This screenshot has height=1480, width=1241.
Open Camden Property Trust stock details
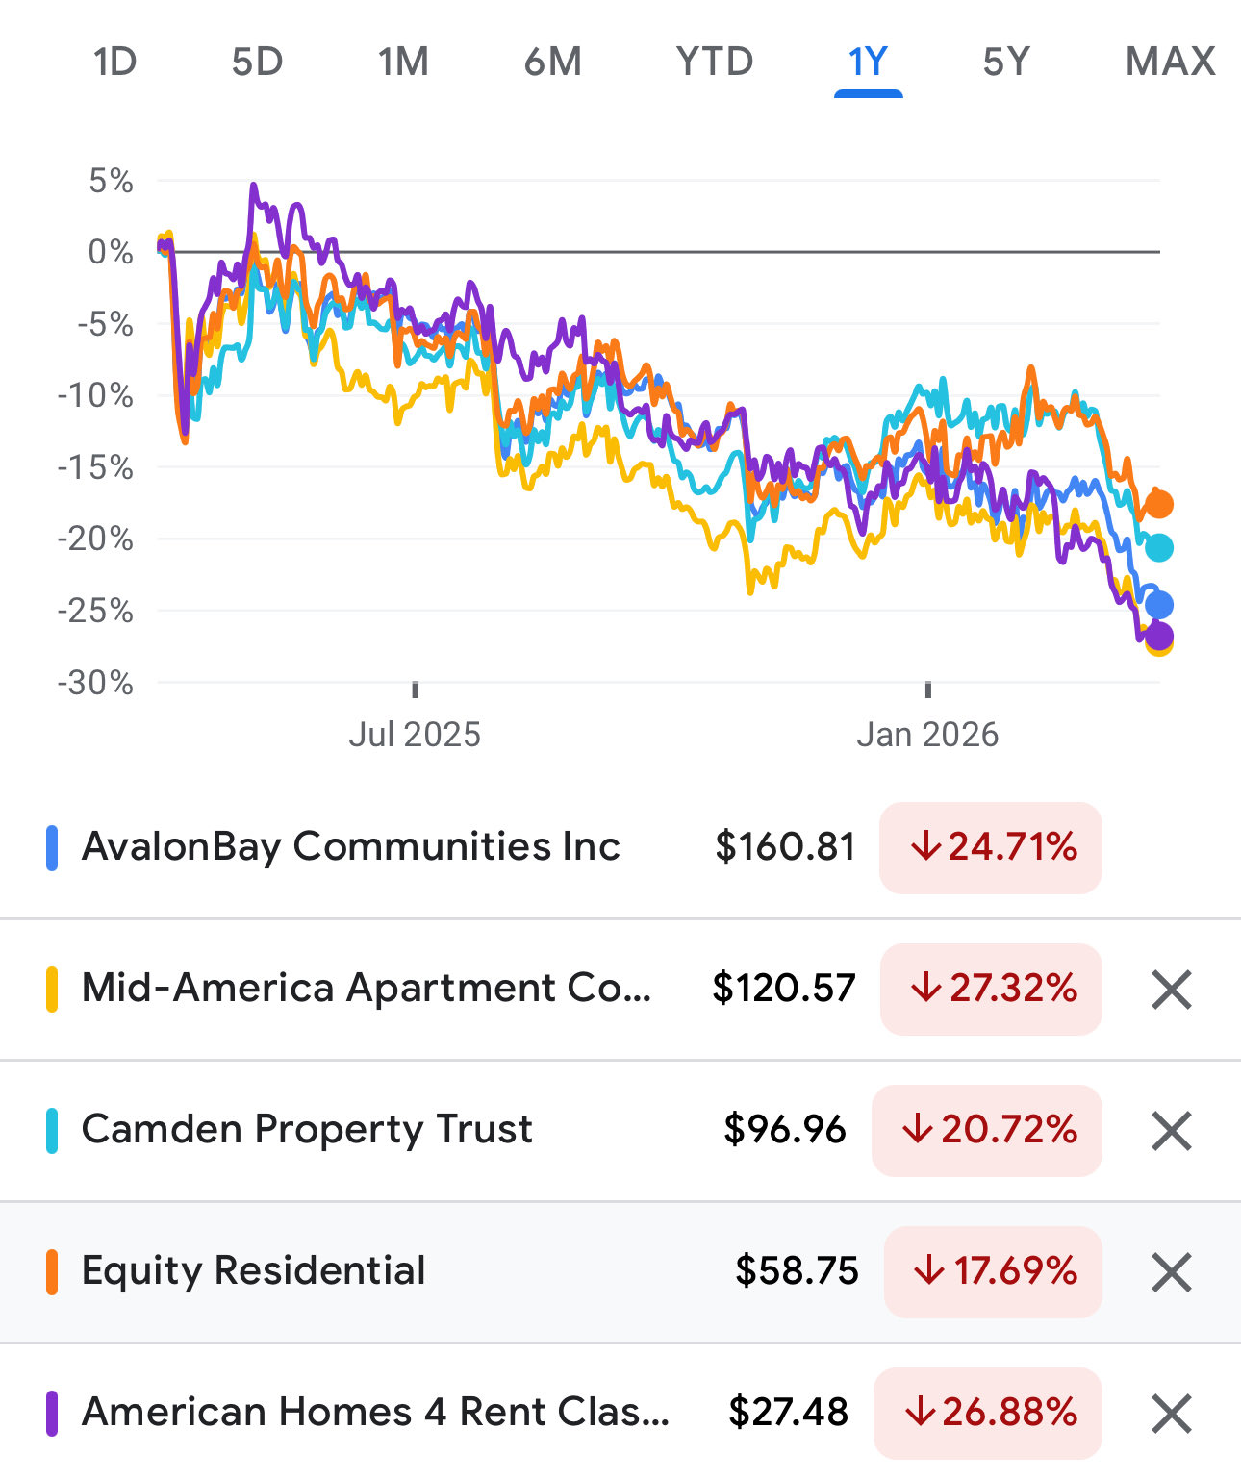point(307,1130)
